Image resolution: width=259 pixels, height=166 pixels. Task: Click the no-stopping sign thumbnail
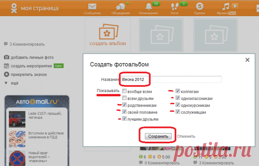tap(17, 158)
